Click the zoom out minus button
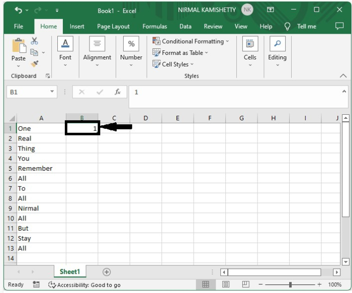The height and width of the screenshot is (293, 352). (x=260, y=284)
